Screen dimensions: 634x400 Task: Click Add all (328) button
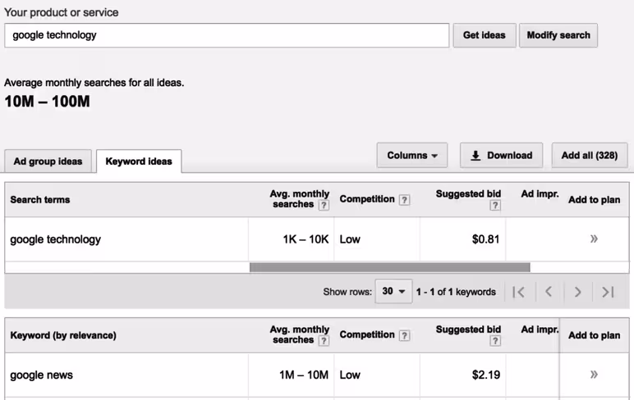pyautogui.click(x=590, y=156)
